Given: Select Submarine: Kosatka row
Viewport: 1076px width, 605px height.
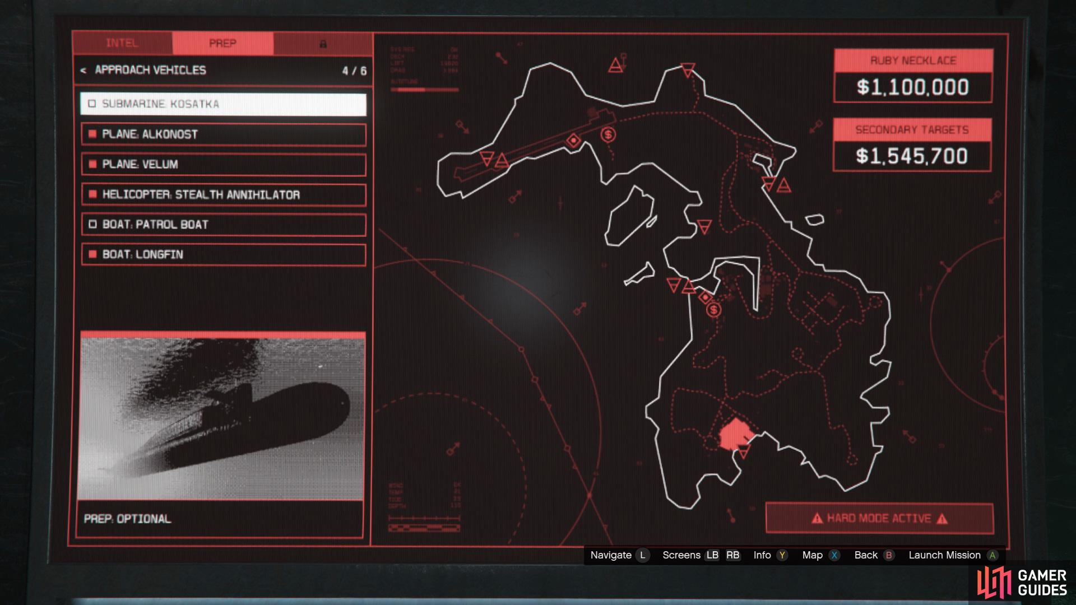Looking at the screenshot, I should (x=223, y=104).
